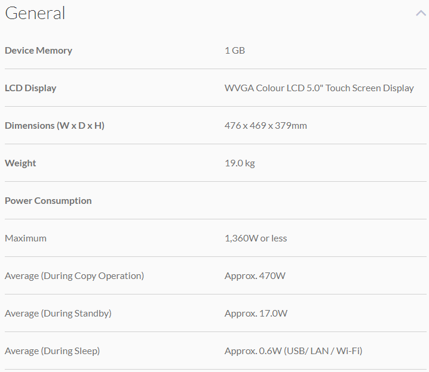Select the Dimensions (W x D x H) label
Screen dimensions: 429x372
click(x=54, y=126)
